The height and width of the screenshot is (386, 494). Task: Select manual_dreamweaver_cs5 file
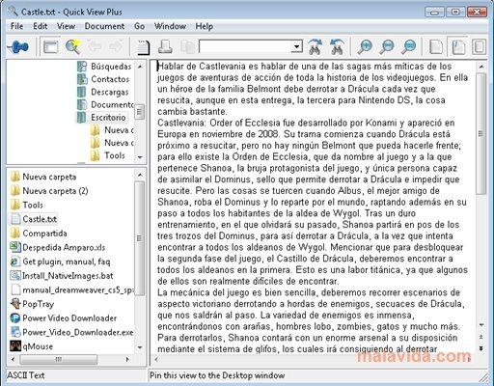coord(72,289)
